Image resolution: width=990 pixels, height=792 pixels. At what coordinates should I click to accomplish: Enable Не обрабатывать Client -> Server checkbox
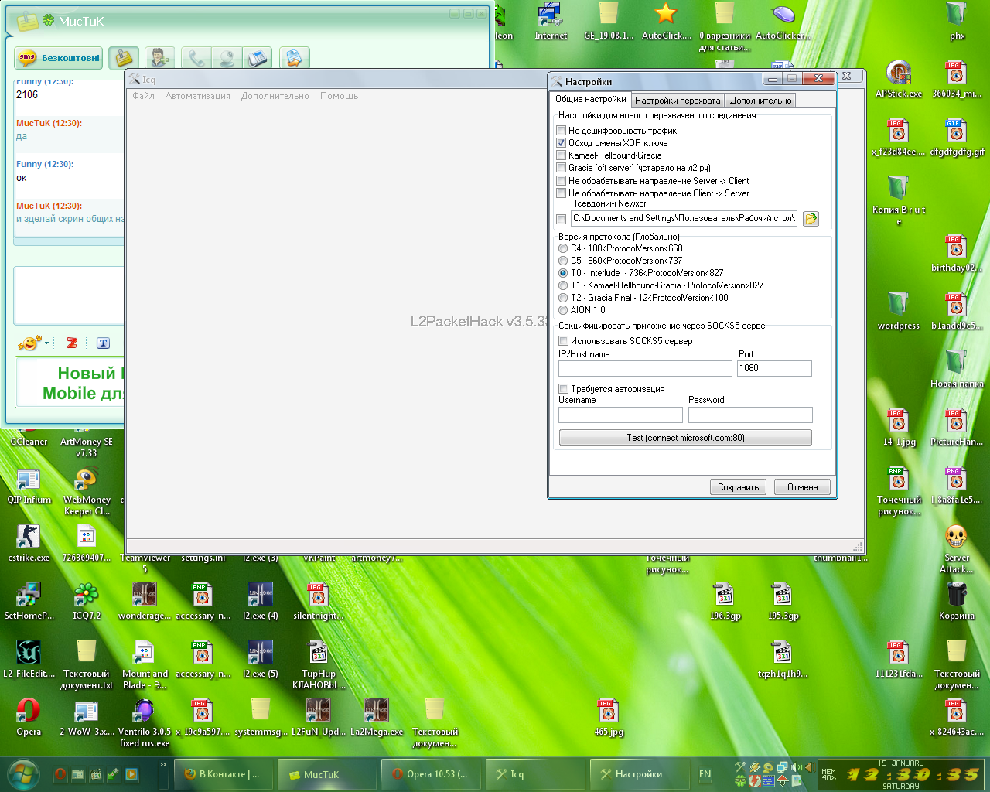click(x=562, y=193)
